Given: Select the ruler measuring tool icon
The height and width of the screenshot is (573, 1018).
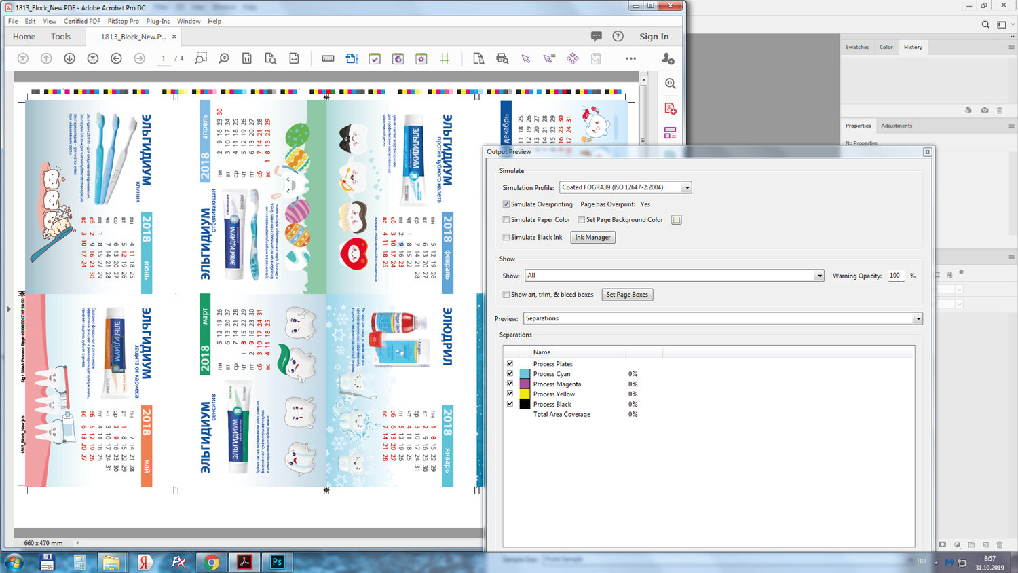Looking at the screenshot, I should pyautogui.click(x=328, y=58).
